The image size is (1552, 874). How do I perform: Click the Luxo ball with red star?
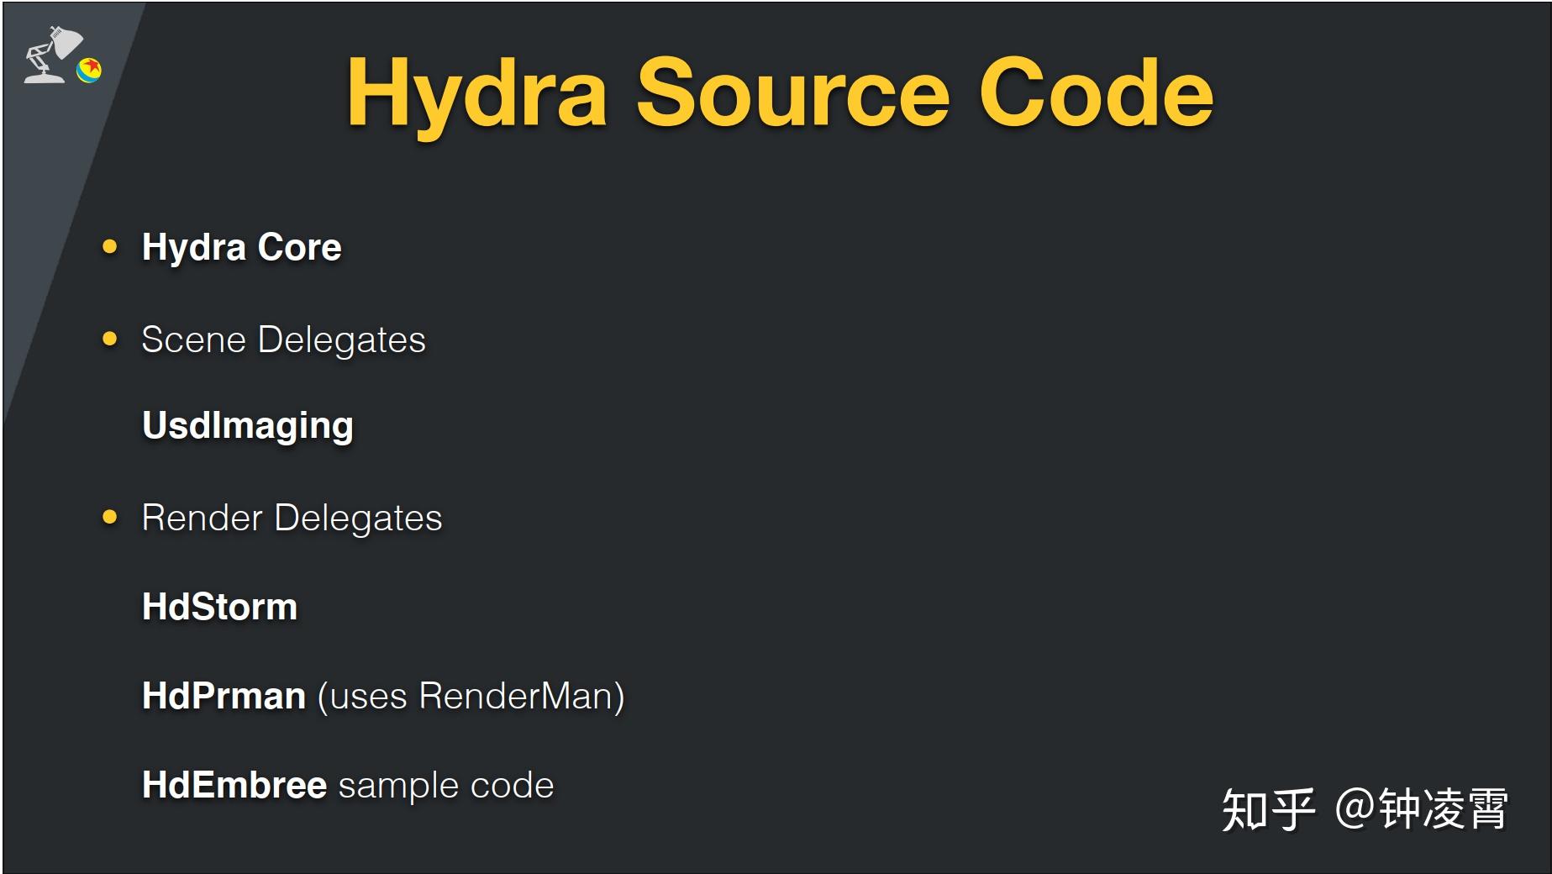tap(90, 70)
